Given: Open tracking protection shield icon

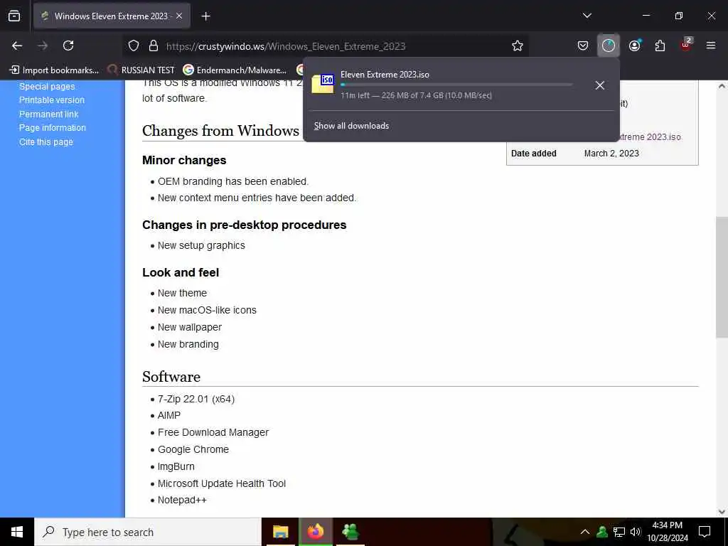Looking at the screenshot, I should tap(134, 45).
